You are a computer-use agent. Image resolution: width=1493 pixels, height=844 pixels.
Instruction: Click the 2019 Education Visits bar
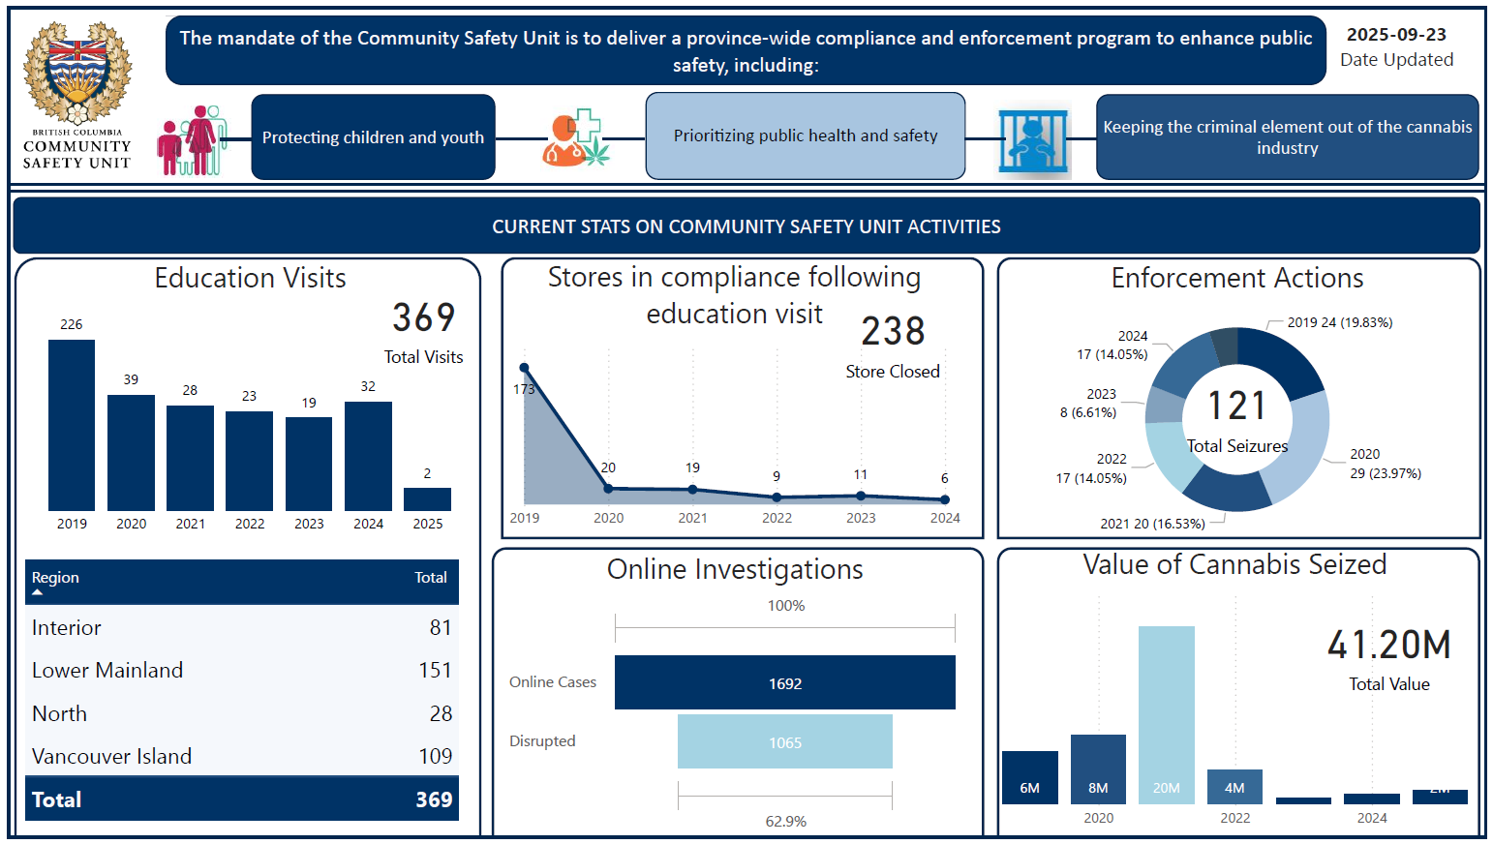pyautogui.click(x=72, y=426)
